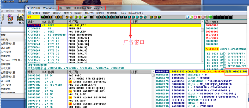Open References window with R icon
249x108 pixels.
pos(137,17)
